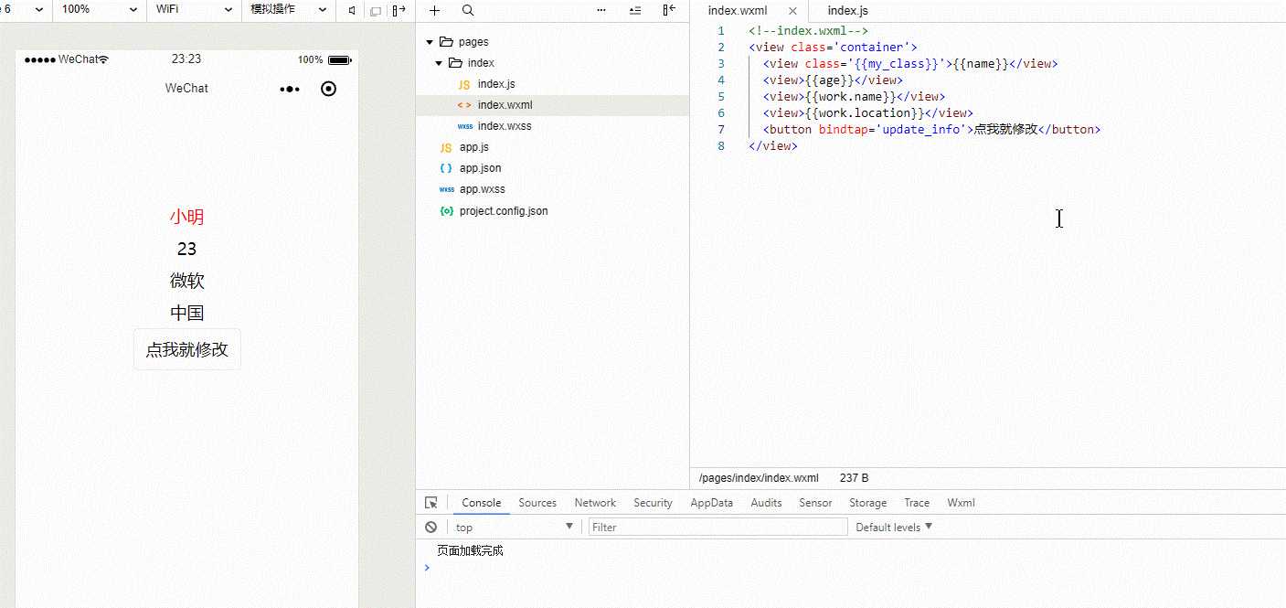Open the Trace devtools tab
This screenshot has height=608, width=1286.
(x=917, y=503)
